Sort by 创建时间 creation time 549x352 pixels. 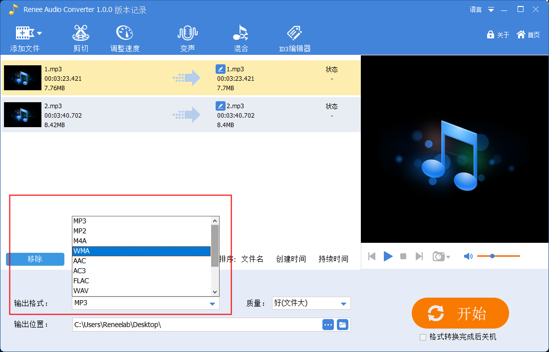tap(291, 259)
